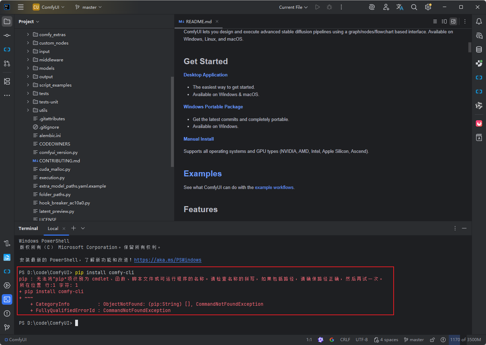Click the project tree vertical scrollbar
Image resolution: width=486 pixels, height=345 pixels.
click(x=172, y=122)
